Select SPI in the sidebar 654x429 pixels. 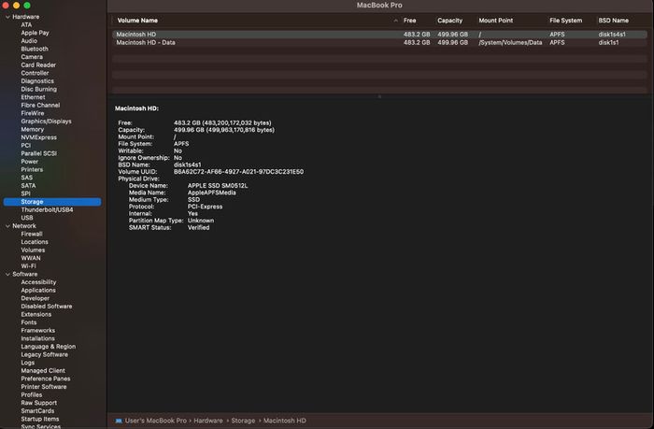(25, 193)
